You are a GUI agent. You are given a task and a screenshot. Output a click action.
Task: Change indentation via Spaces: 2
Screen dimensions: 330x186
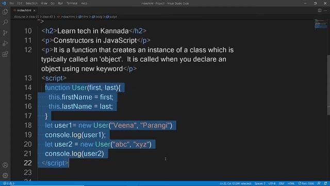pyautogui.click(x=260, y=183)
